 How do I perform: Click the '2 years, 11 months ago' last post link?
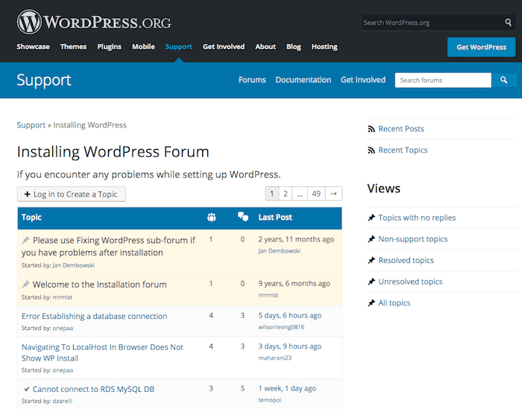coord(296,239)
